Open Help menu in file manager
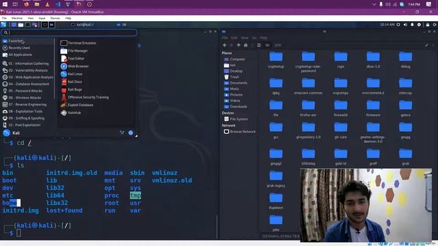438x246 pixels. (x=263, y=38)
